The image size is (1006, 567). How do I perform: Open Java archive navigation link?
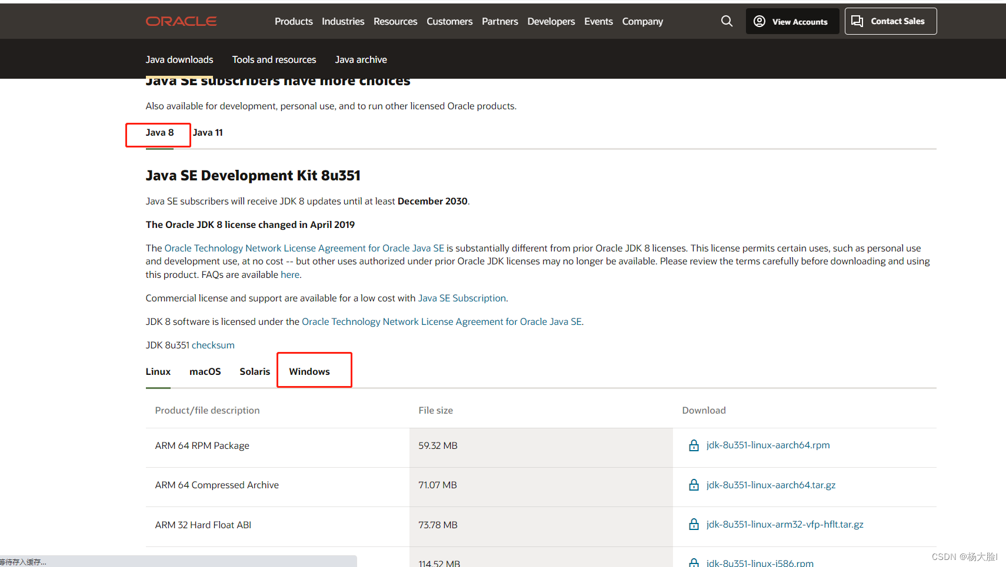361,59
